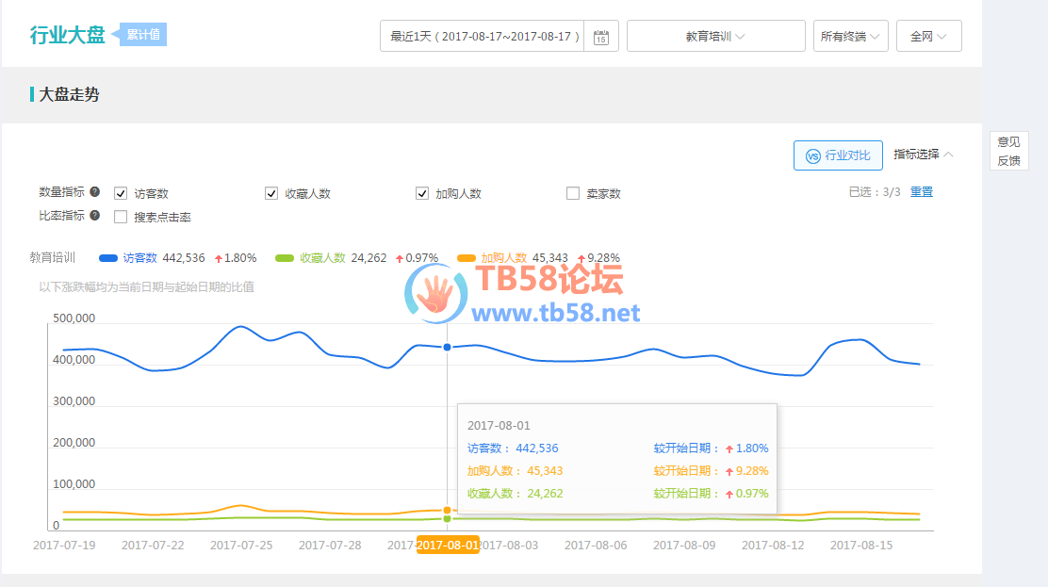Click the blue 访客数 data point on chart

coord(447,347)
